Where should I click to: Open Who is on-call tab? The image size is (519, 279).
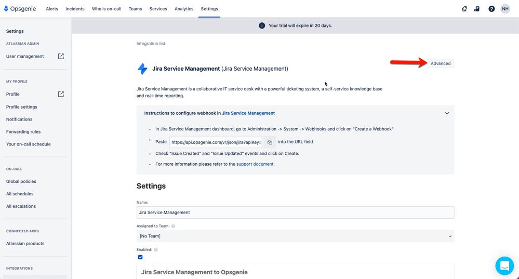click(x=107, y=9)
